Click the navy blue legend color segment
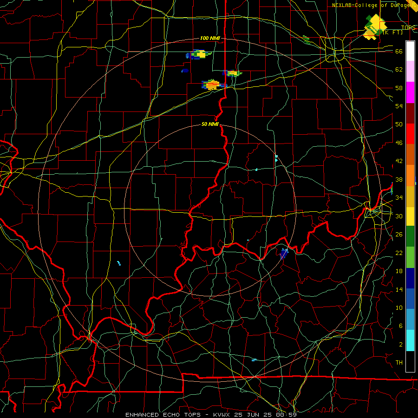Viewport: 418px width, 418px height. pos(410,278)
